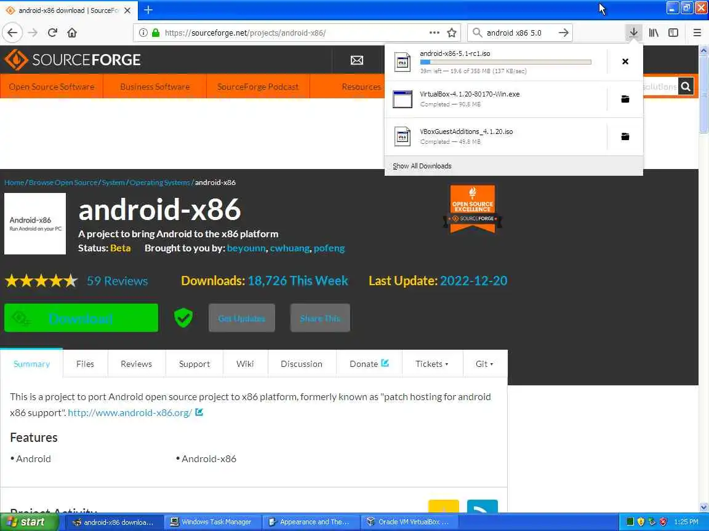Click Operating Systems breadcrumb link
The width and height of the screenshot is (709, 531).
159,183
